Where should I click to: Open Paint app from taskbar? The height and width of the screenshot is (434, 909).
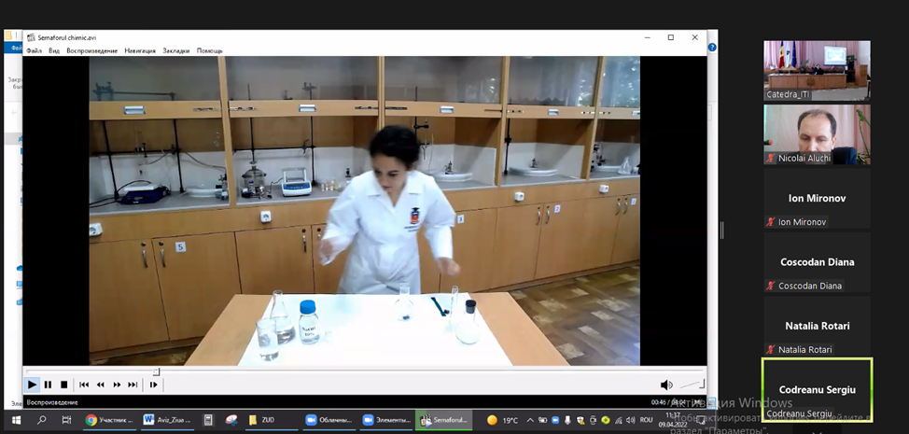231,420
